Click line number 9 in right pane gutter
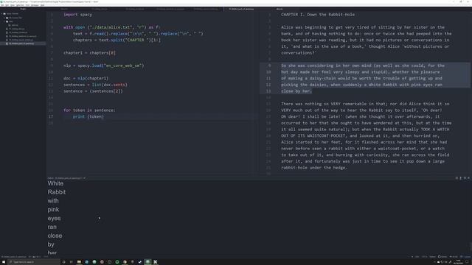The height and width of the screenshot is (265, 472). [x=269, y=66]
